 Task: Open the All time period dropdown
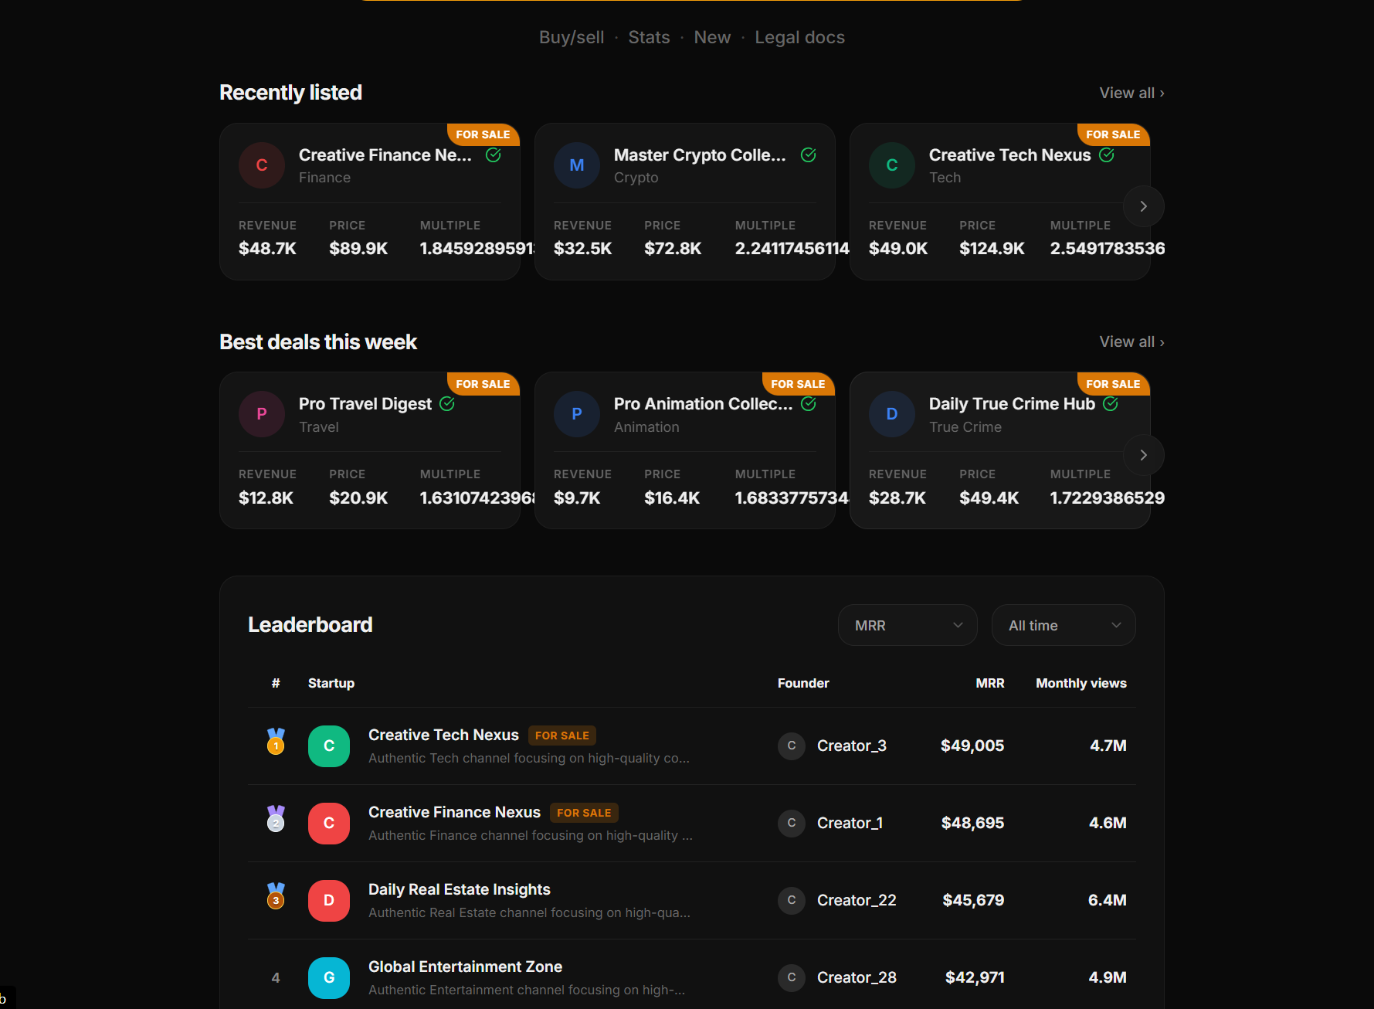(1064, 624)
